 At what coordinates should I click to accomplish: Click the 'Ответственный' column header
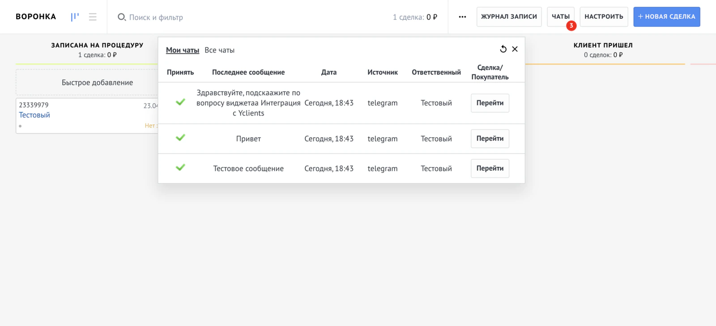point(436,72)
